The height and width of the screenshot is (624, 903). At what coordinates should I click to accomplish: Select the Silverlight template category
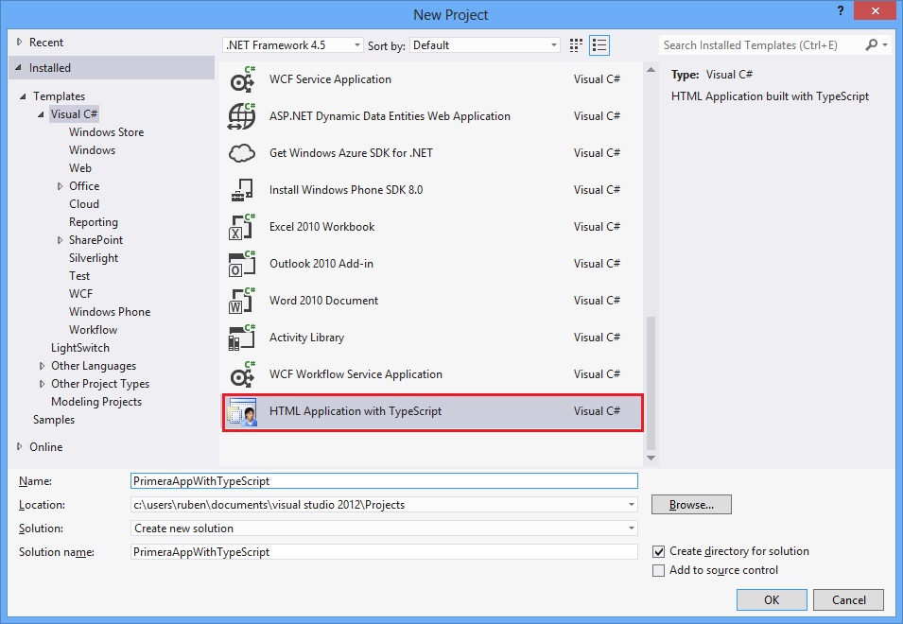(94, 258)
